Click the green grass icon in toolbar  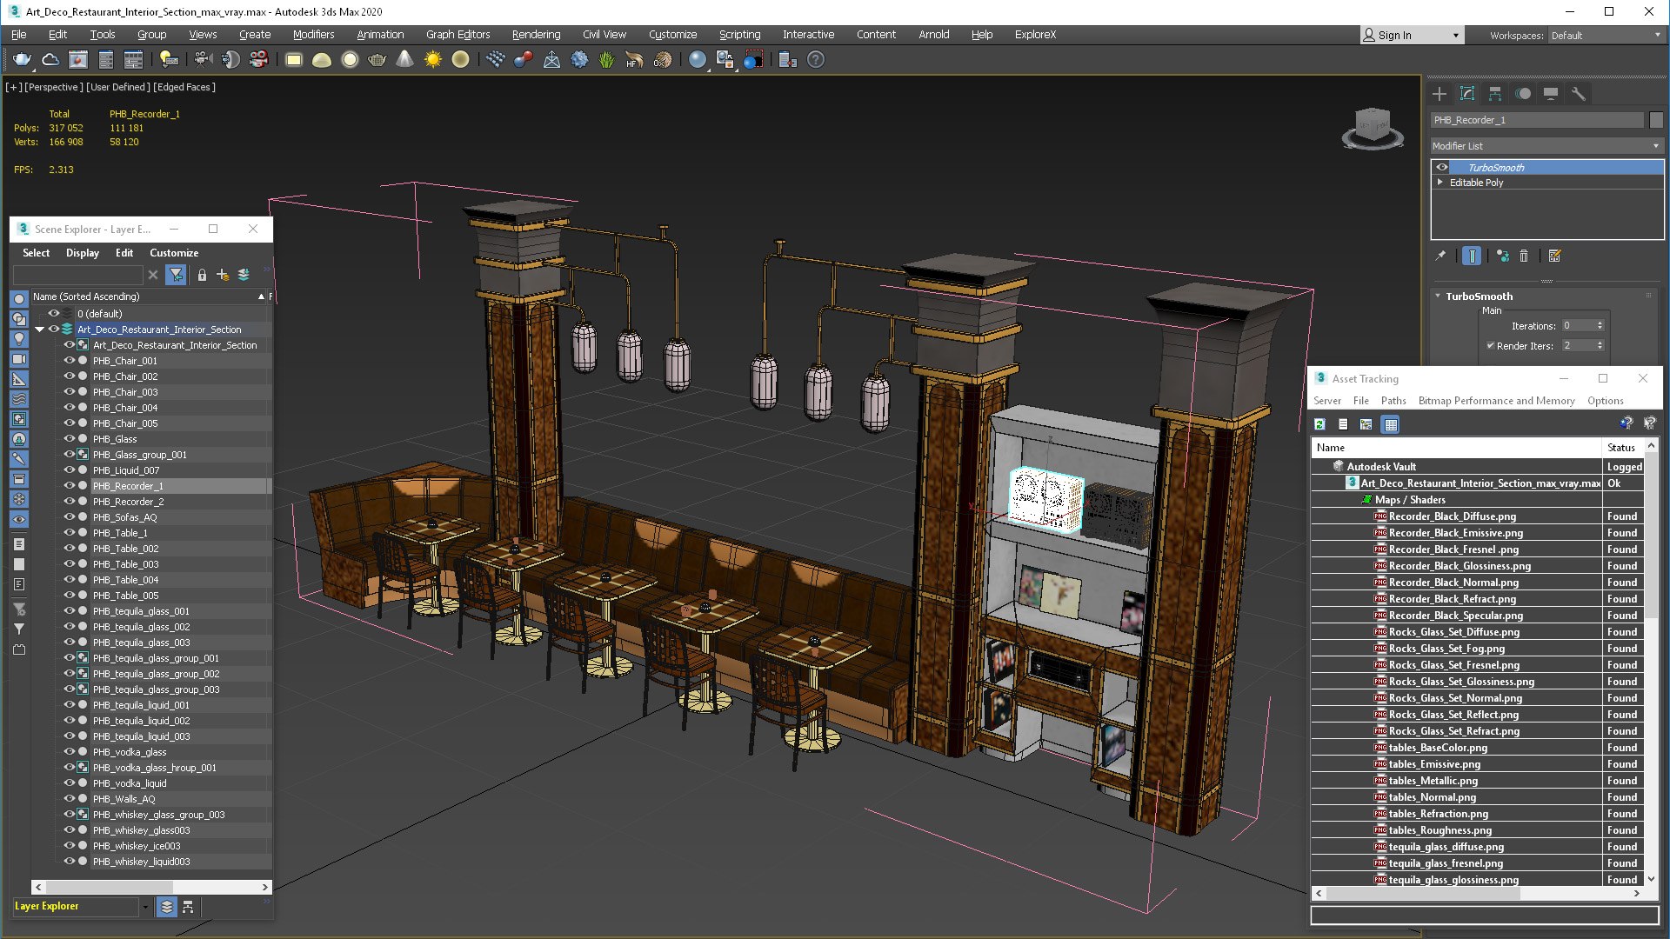(x=606, y=60)
